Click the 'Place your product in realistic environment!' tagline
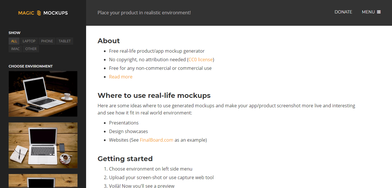The width and height of the screenshot is (392, 188). pyautogui.click(x=144, y=13)
